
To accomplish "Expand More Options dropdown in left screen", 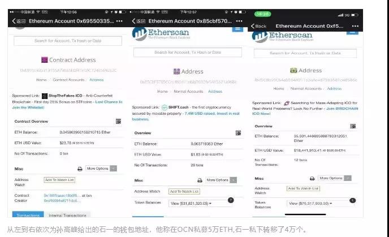I will [x=101, y=169].
